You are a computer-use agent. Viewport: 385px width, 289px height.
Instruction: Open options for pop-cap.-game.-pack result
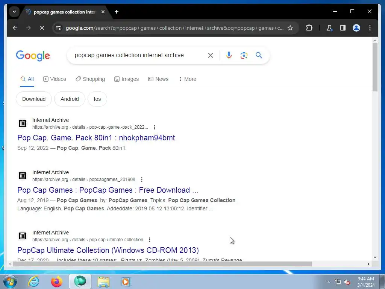click(x=155, y=127)
